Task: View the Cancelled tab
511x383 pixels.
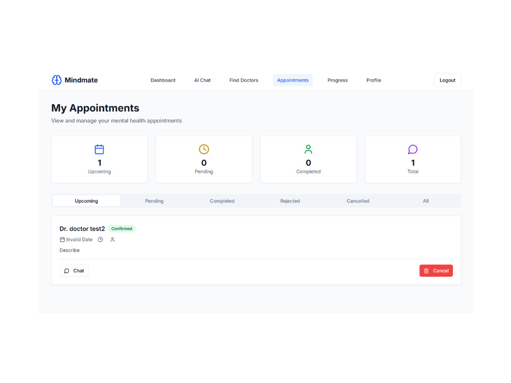Action: tap(358, 201)
